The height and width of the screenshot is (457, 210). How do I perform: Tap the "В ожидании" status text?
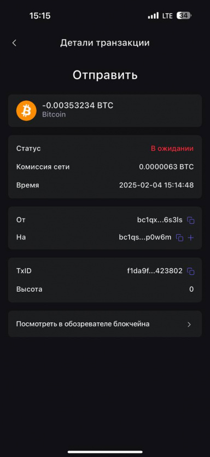pos(172,149)
